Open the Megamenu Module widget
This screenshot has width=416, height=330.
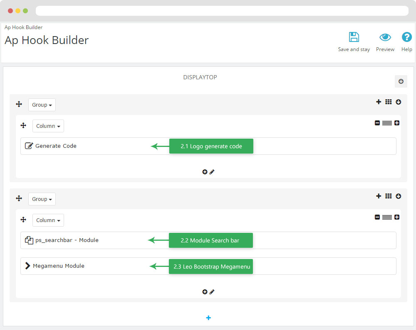208,266
